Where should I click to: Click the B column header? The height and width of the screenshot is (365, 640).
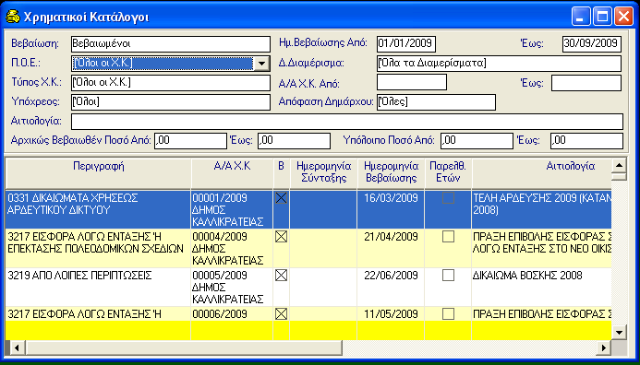[x=282, y=173]
